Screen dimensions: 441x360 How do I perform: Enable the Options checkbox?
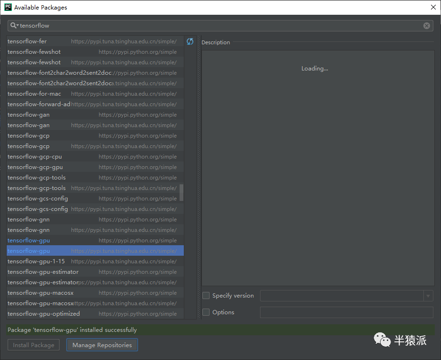pos(206,312)
